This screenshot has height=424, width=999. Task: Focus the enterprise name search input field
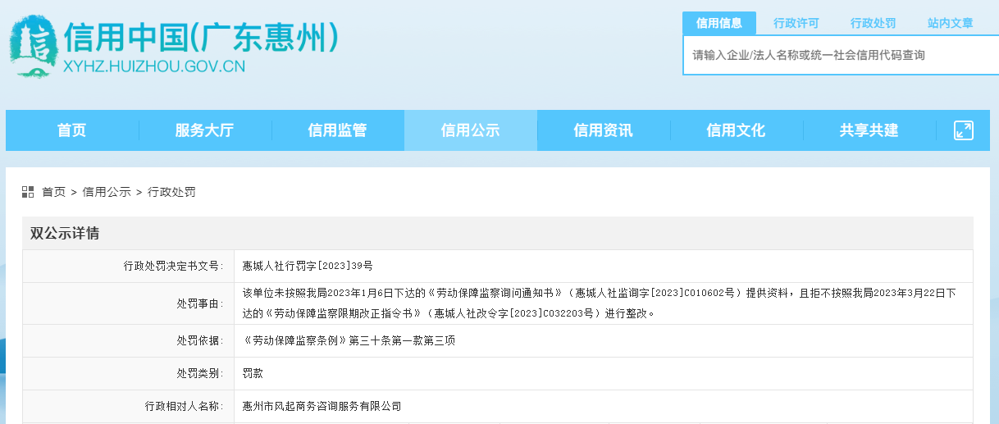[x=837, y=55]
